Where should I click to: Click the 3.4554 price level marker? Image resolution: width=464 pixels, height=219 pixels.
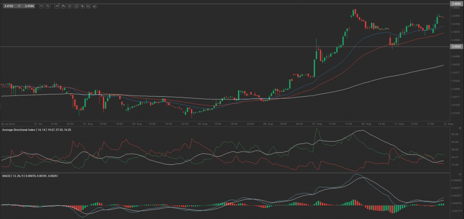click(x=455, y=47)
